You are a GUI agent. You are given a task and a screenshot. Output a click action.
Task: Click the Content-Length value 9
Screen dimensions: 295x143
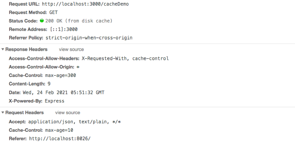[x=49, y=84]
